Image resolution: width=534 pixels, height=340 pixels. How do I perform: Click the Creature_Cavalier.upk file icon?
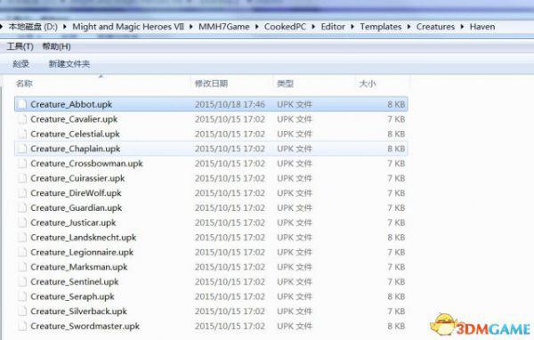click(x=22, y=119)
